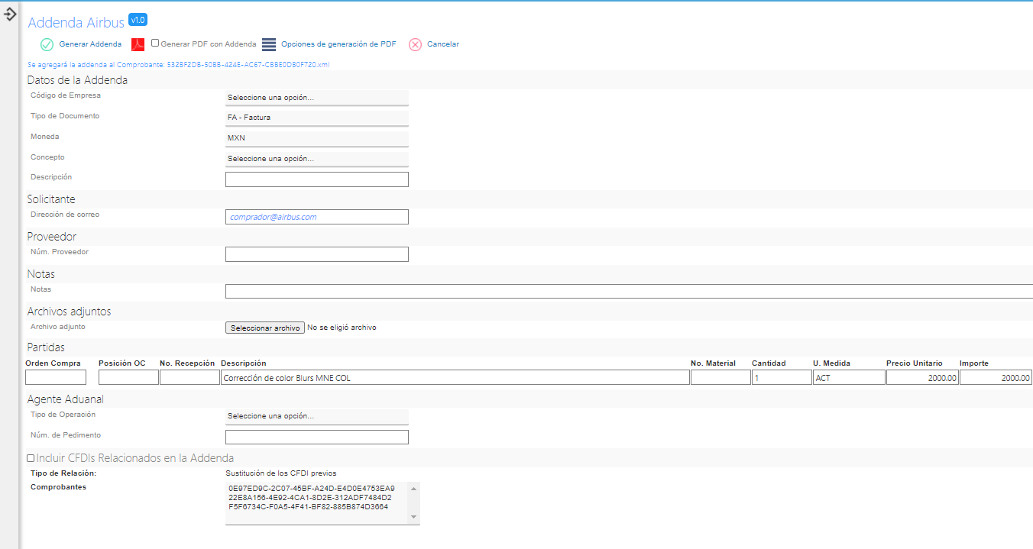Select comprobante 22E8A156-4E92-4CA1-8D2E-312ADF7484D2
Viewport: 1033px width, 549px height.
[x=309, y=497]
